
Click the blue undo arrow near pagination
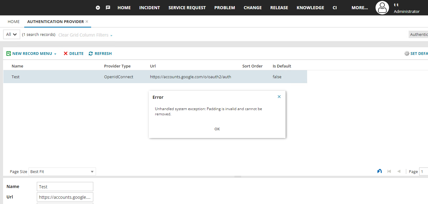point(380,171)
